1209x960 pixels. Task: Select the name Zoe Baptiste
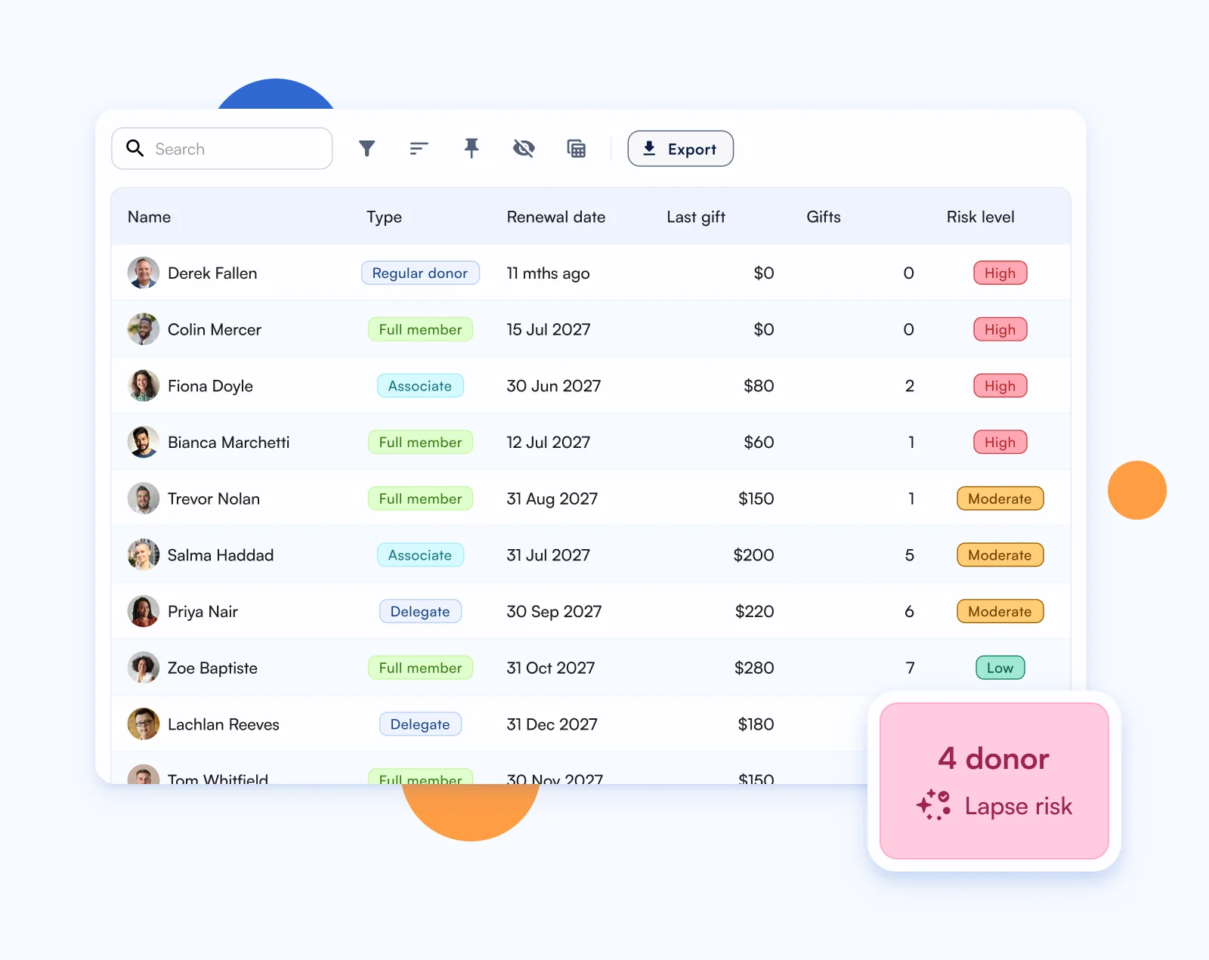tap(212, 668)
